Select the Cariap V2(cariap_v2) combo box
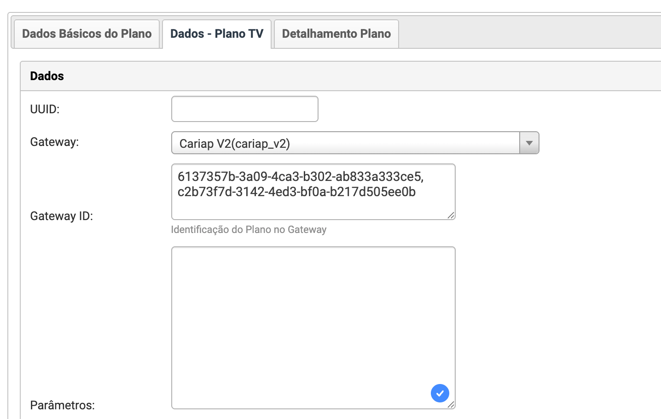The width and height of the screenshot is (661, 419). point(355,143)
